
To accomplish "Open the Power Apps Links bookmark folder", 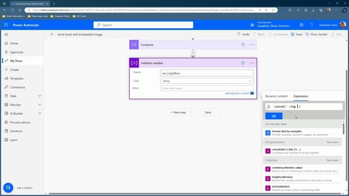I will coord(38,16).
